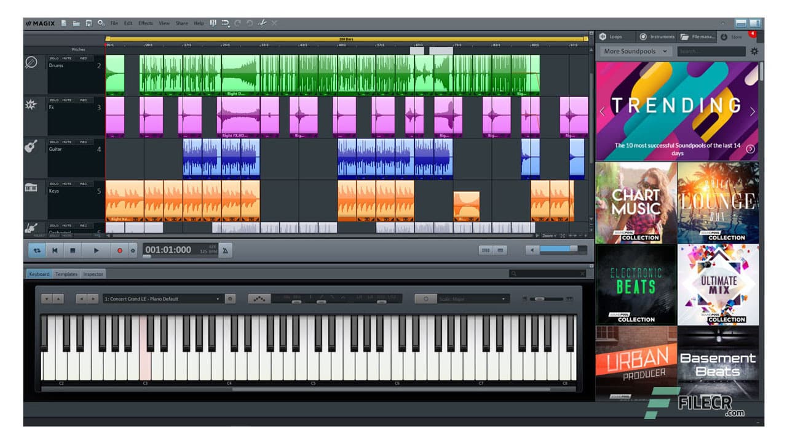Open the More Soundpools dropdown
This screenshot has width=787, height=443.
634,51
